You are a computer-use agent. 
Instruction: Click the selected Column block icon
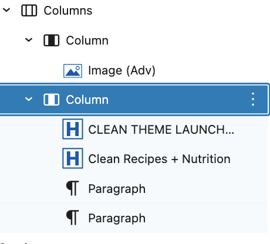click(51, 100)
